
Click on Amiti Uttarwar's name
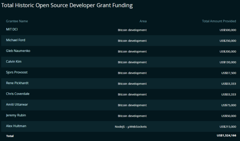click(x=17, y=104)
